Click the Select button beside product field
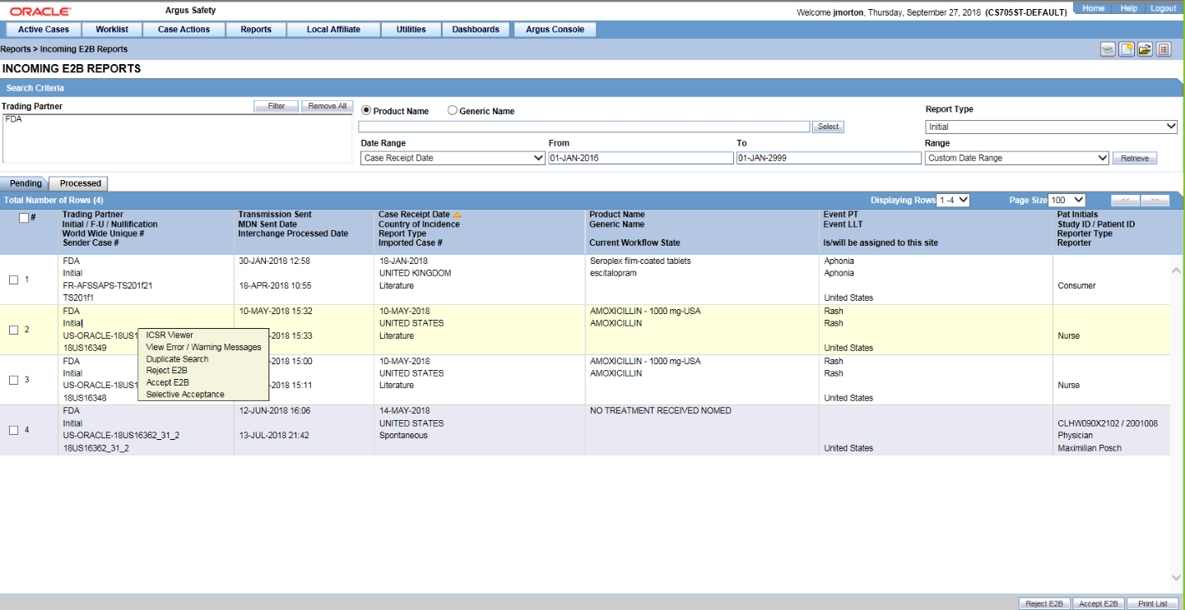The width and height of the screenshot is (1185, 610). (828, 127)
